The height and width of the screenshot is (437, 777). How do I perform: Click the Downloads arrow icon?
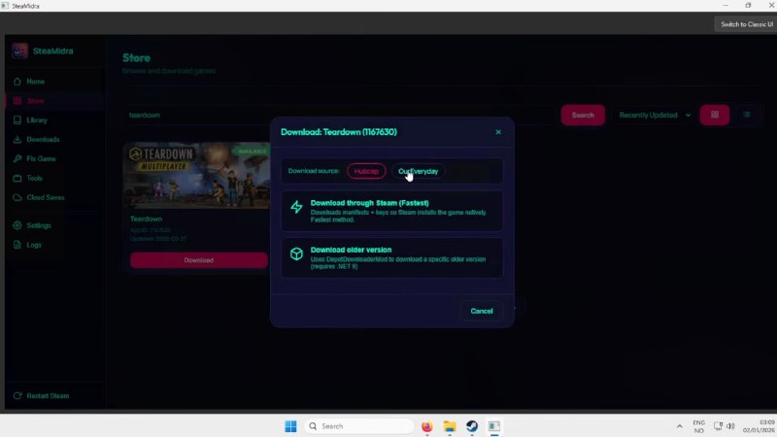17,139
